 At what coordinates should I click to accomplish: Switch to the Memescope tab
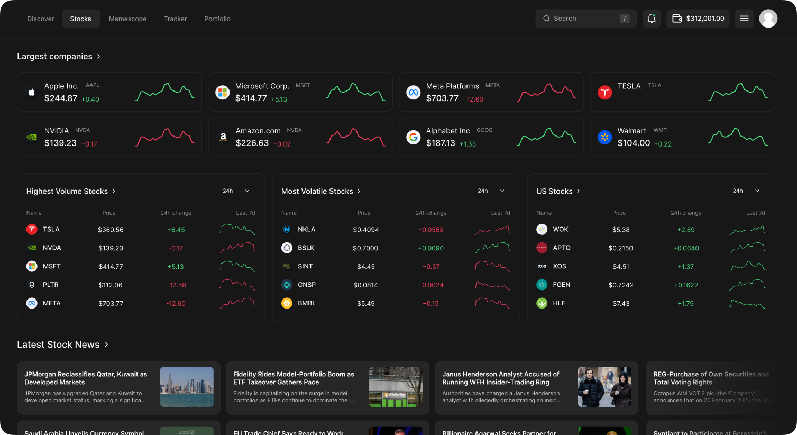(128, 19)
